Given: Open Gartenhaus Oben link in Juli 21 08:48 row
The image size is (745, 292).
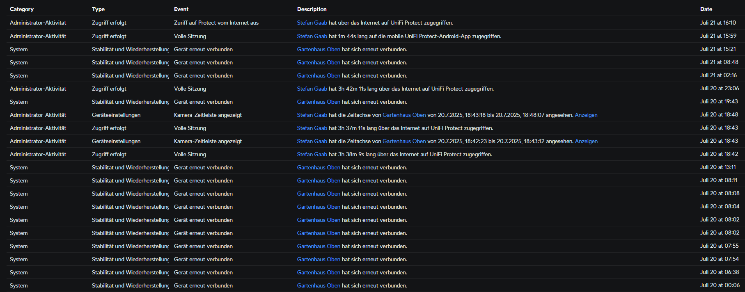Looking at the screenshot, I should coord(319,62).
